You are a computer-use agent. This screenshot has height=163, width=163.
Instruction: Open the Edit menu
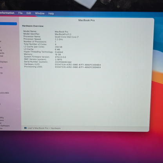tap(29, 13)
